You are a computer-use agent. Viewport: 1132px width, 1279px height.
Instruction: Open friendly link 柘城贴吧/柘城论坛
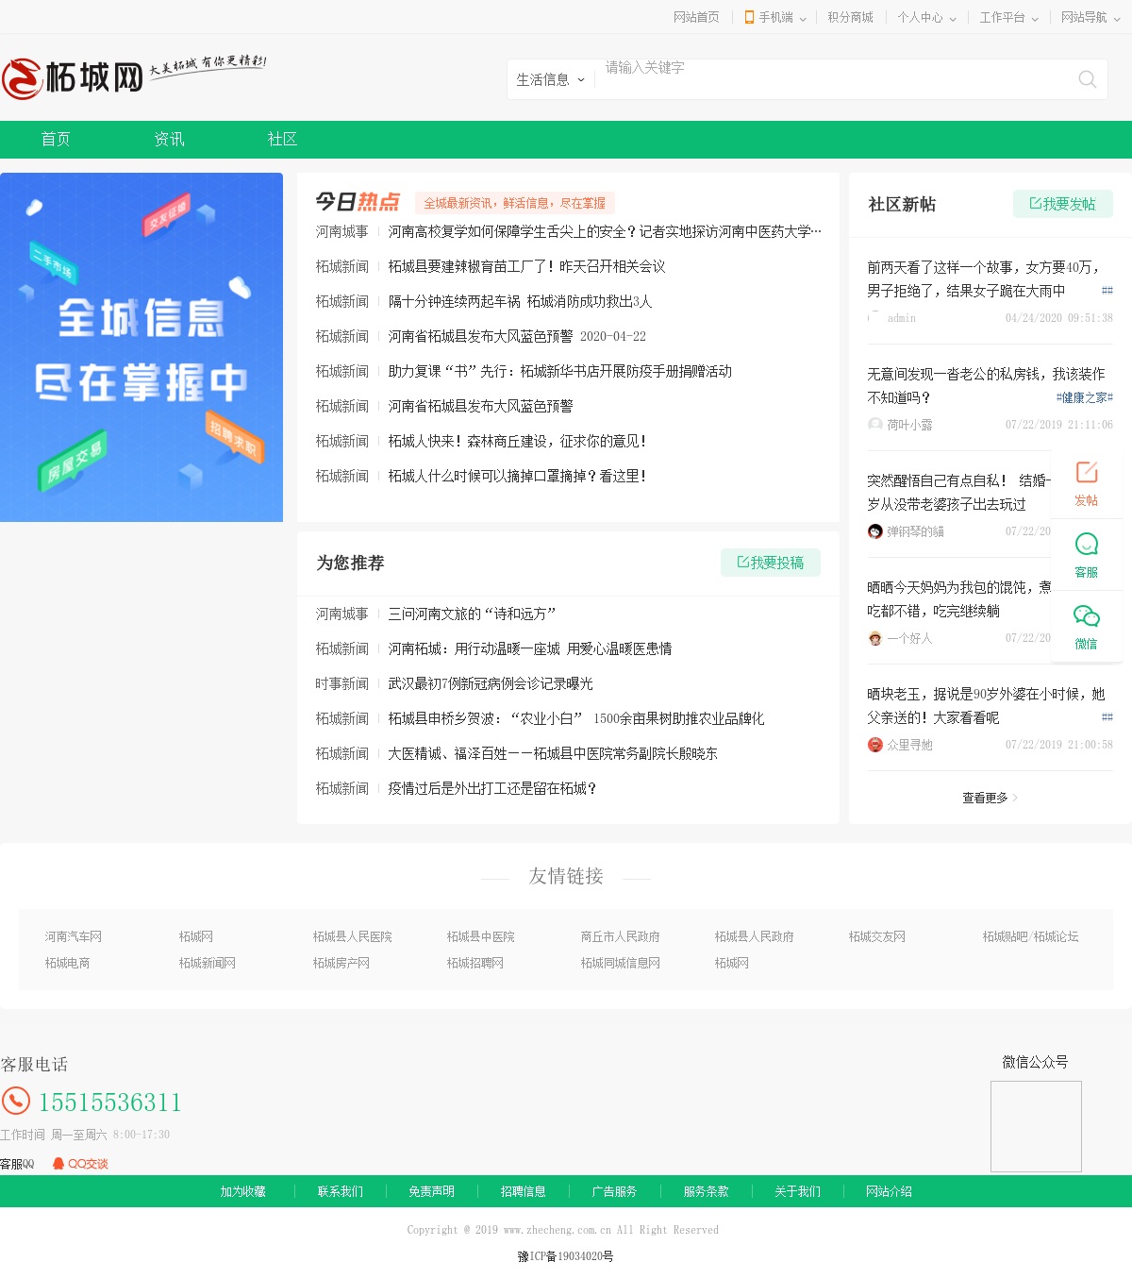click(1030, 936)
